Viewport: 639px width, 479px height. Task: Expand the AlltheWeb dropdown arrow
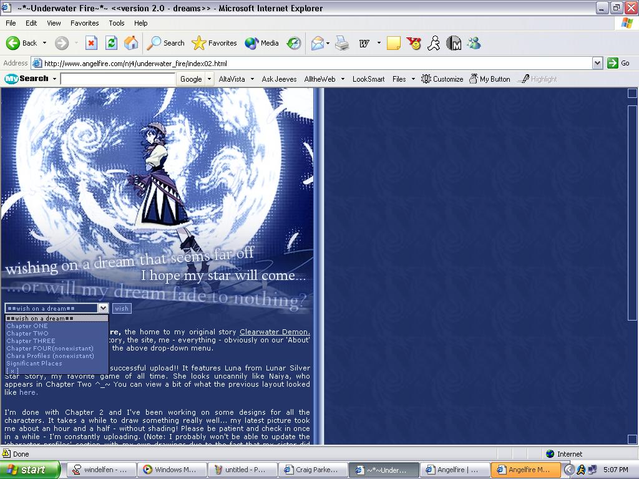343,79
